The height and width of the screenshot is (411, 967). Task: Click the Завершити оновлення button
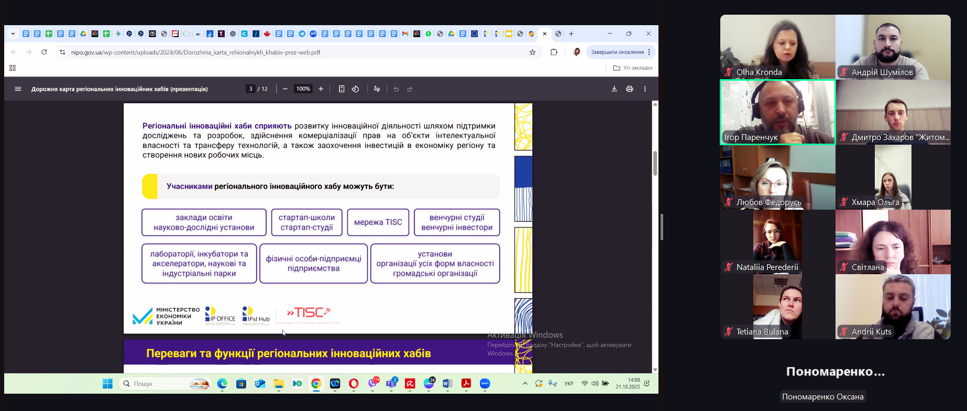(617, 52)
